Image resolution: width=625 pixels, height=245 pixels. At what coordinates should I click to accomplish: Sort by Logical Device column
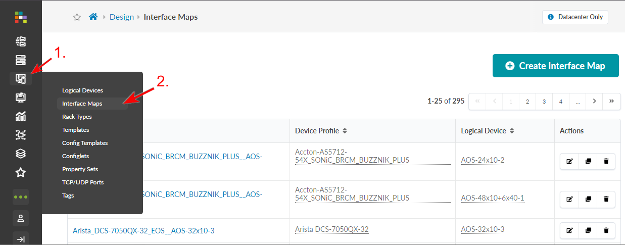512,131
